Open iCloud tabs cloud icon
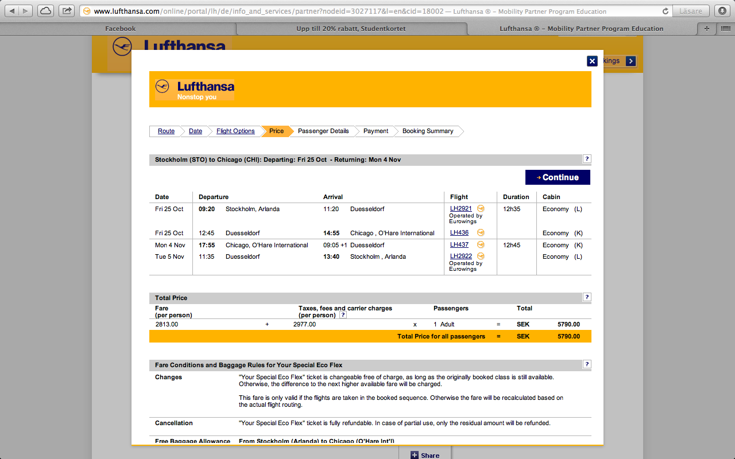The width and height of the screenshot is (735, 459). click(x=45, y=11)
